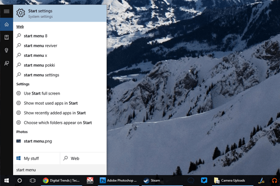The image size is (280, 186).
Task: Click the Cortana circle on taskbar
Action: point(20,180)
